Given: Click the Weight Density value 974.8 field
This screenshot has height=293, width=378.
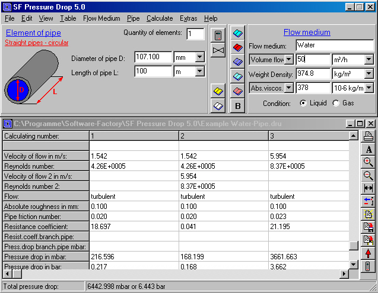Looking at the screenshot, I should pyautogui.click(x=313, y=73).
